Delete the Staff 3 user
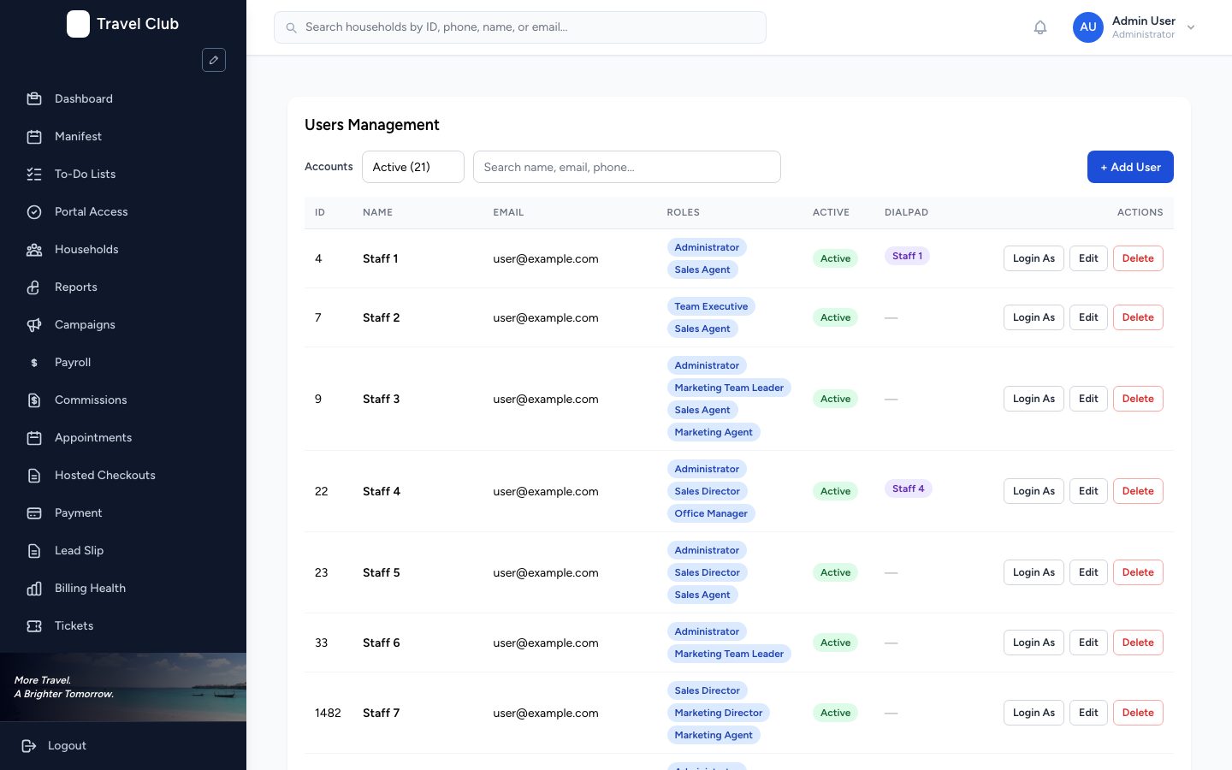The image size is (1232, 770). coord(1138,399)
